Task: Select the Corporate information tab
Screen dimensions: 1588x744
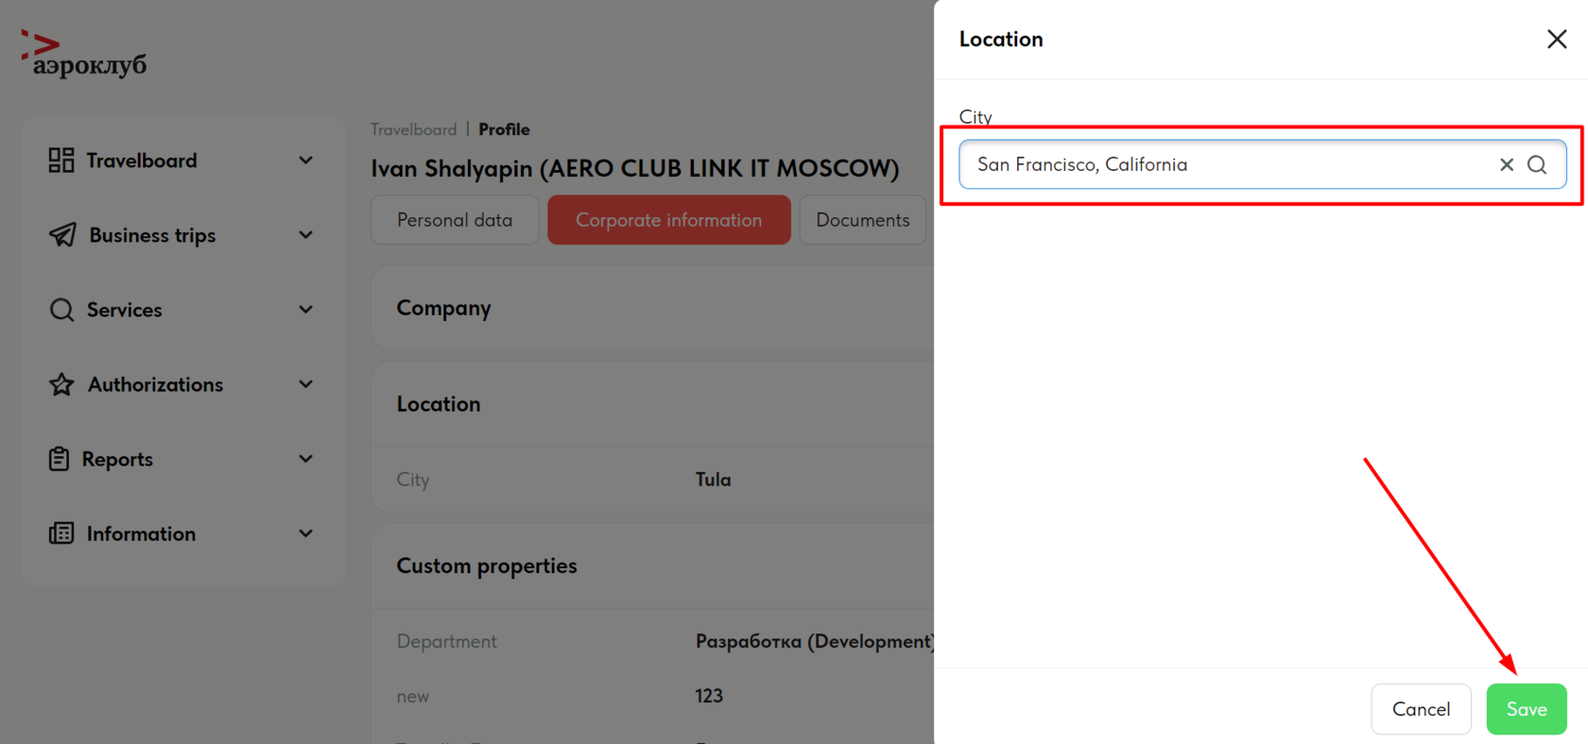Action: (x=668, y=220)
